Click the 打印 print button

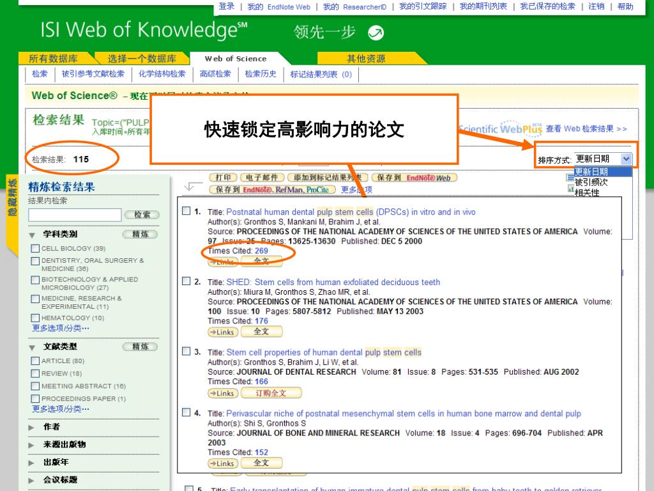pyautogui.click(x=223, y=178)
